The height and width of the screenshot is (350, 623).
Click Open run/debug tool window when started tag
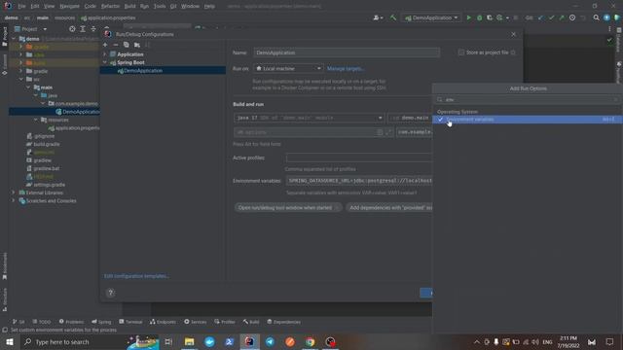coord(288,207)
